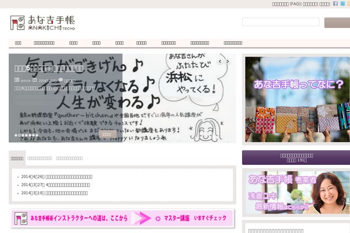Image resolution: width=350 pixels, height=233 pixels.
Task: Open the slide headline containing '6'
Action: coord(49,68)
